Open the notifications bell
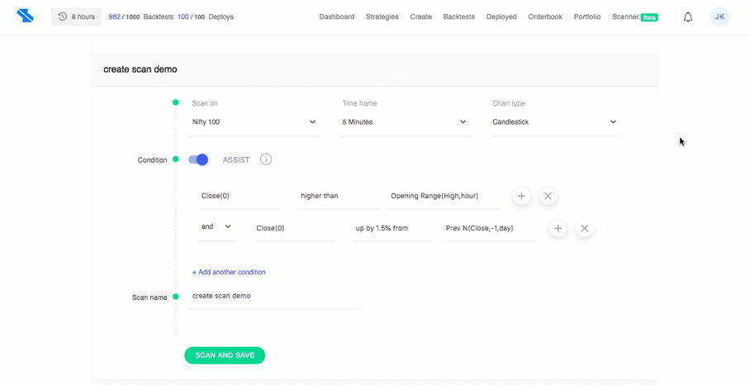 (x=688, y=17)
